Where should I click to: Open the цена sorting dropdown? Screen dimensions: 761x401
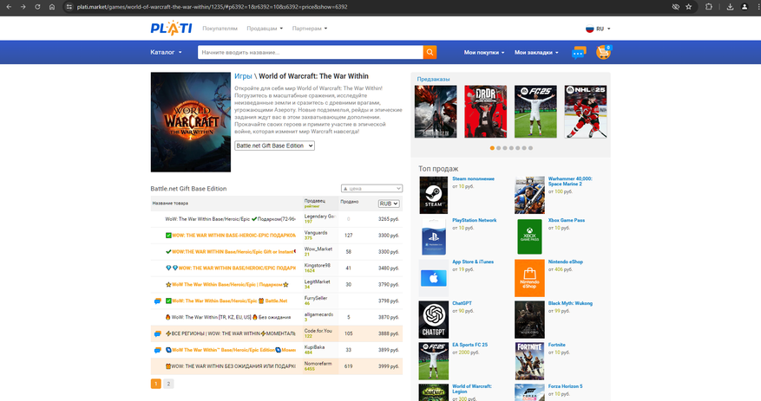(371, 189)
